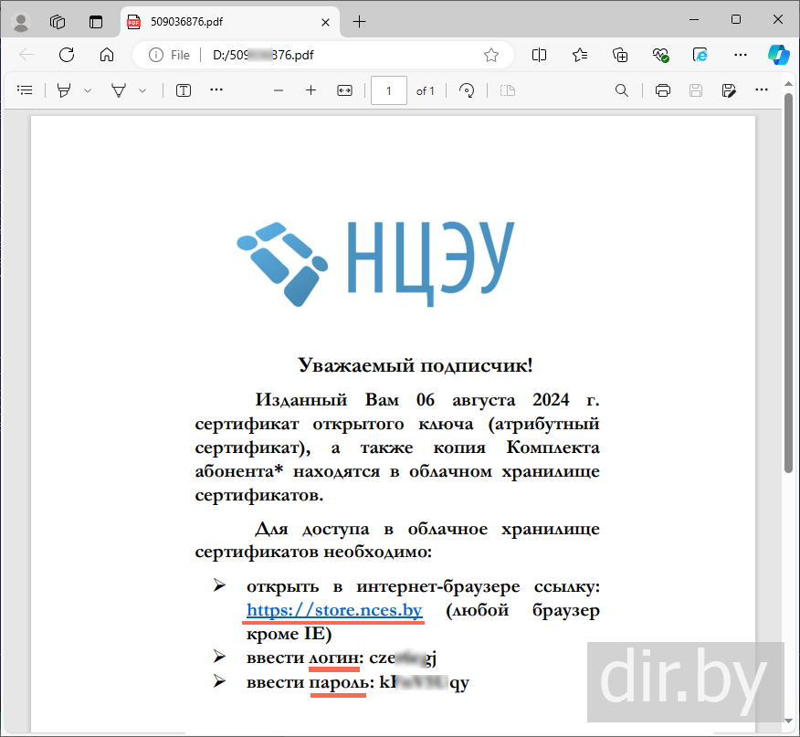This screenshot has width=800, height=737.
Task: Open browser Settings and more menu
Action: pyautogui.click(x=741, y=55)
